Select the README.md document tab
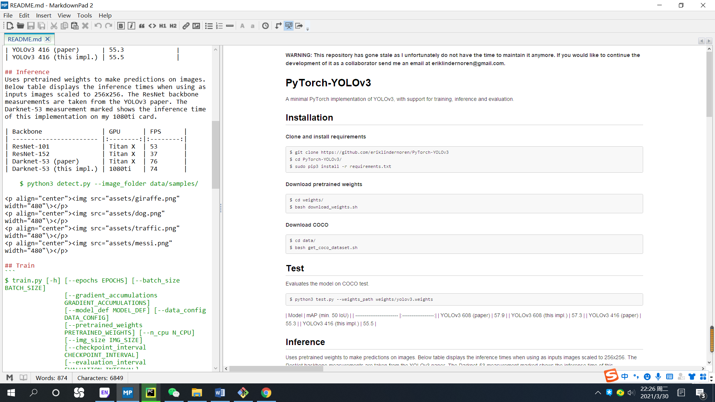Viewport: 715px width, 402px height. pos(25,39)
